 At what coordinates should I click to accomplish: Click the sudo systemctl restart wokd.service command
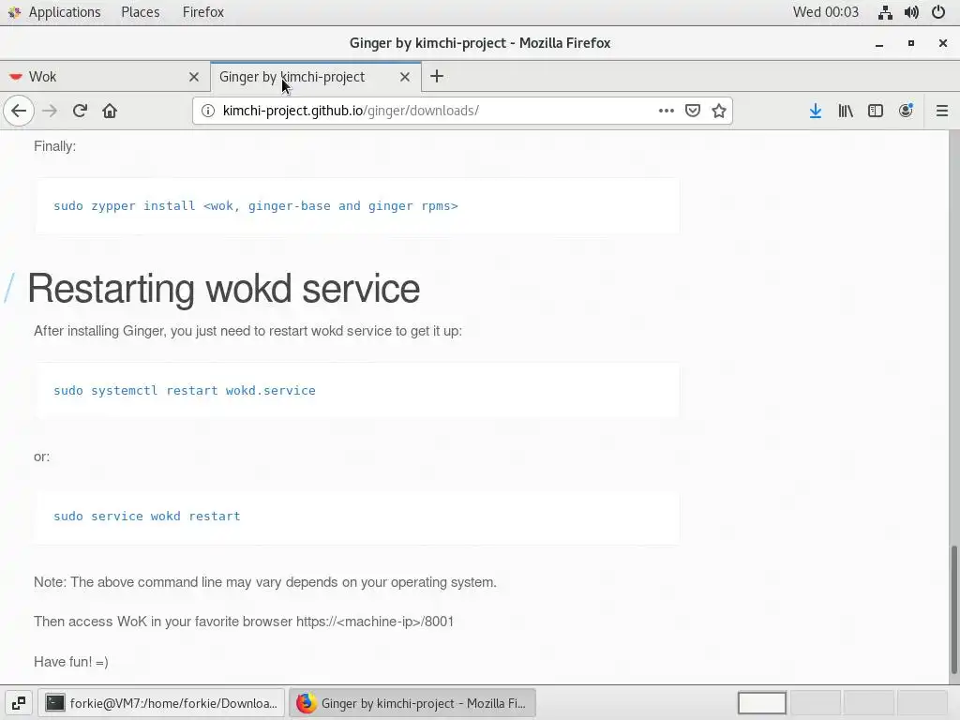pos(185,391)
